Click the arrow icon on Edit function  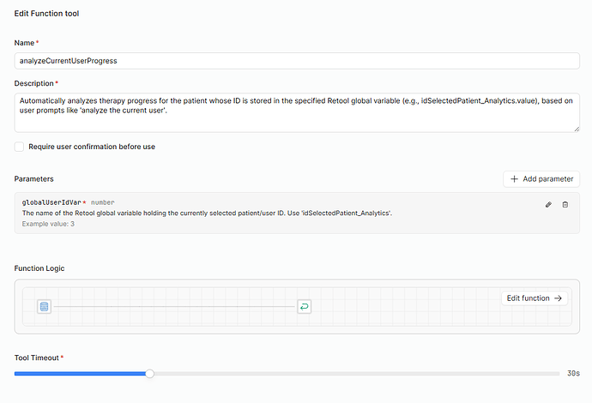point(559,298)
